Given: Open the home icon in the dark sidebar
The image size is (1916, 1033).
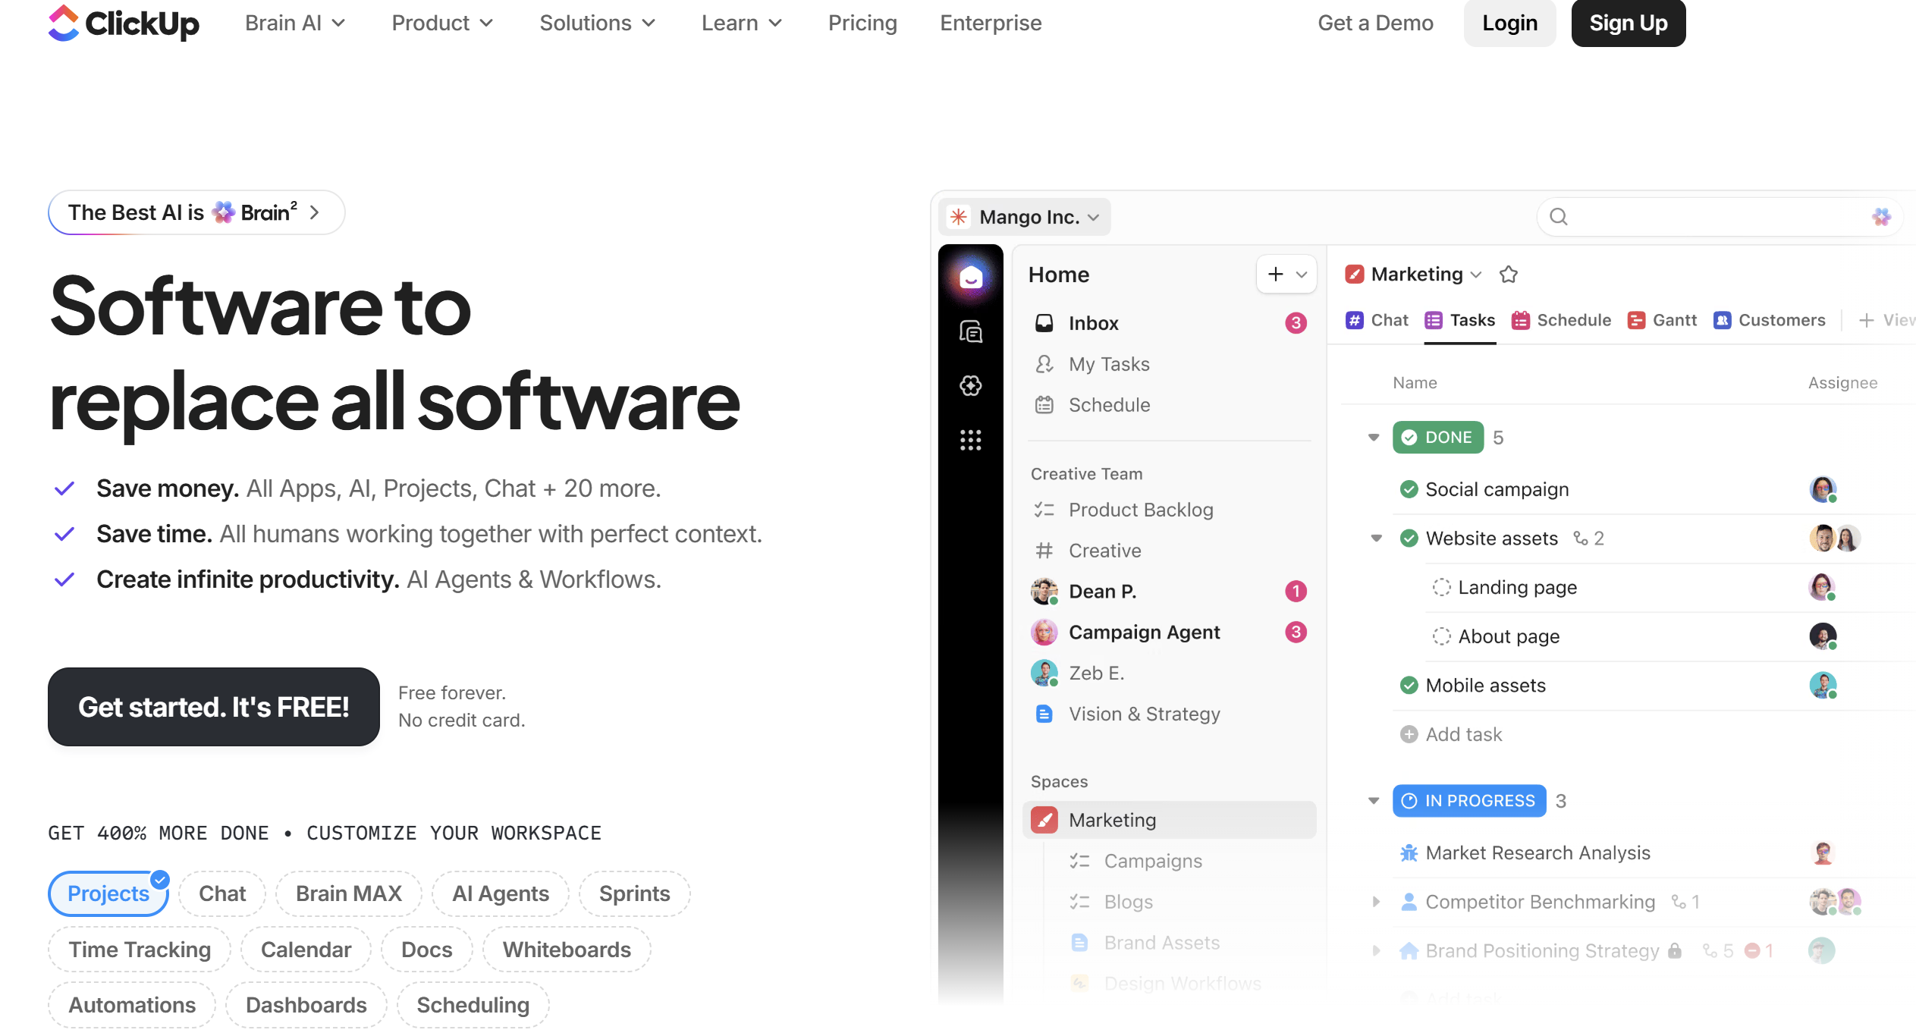Looking at the screenshot, I should point(971,278).
